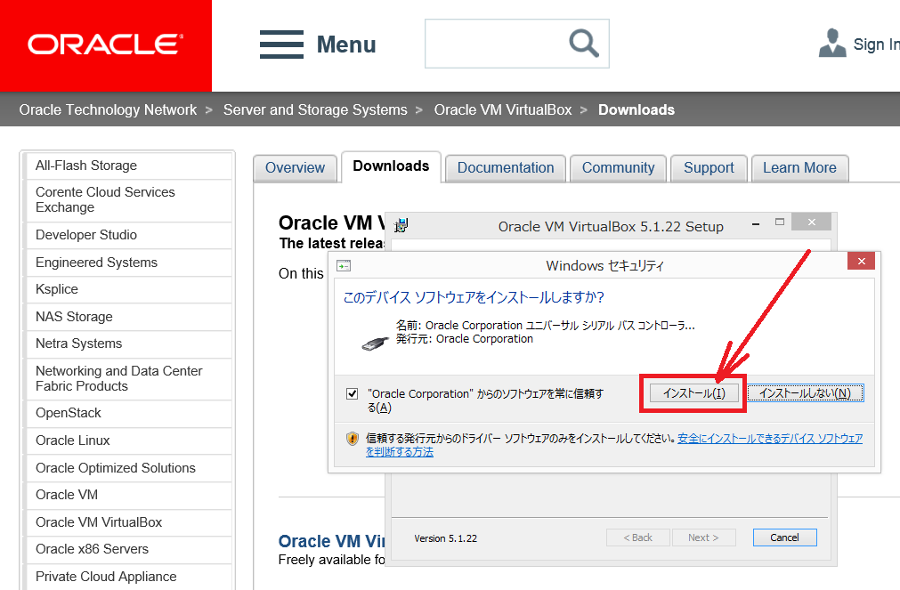
Task: Click the USB device icon in dialog
Action: (376, 343)
